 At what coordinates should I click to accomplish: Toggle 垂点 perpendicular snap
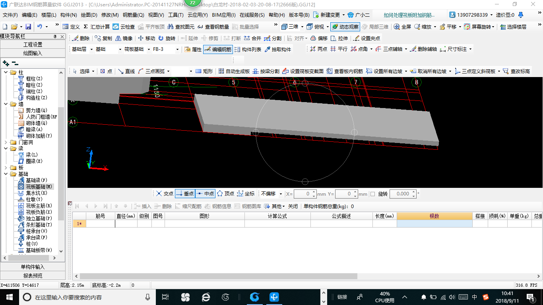(x=185, y=193)
